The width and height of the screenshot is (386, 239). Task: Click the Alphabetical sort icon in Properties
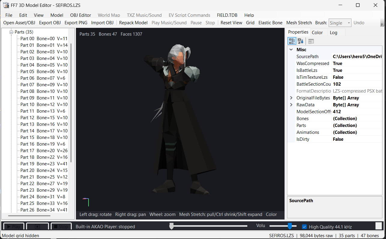300,41
